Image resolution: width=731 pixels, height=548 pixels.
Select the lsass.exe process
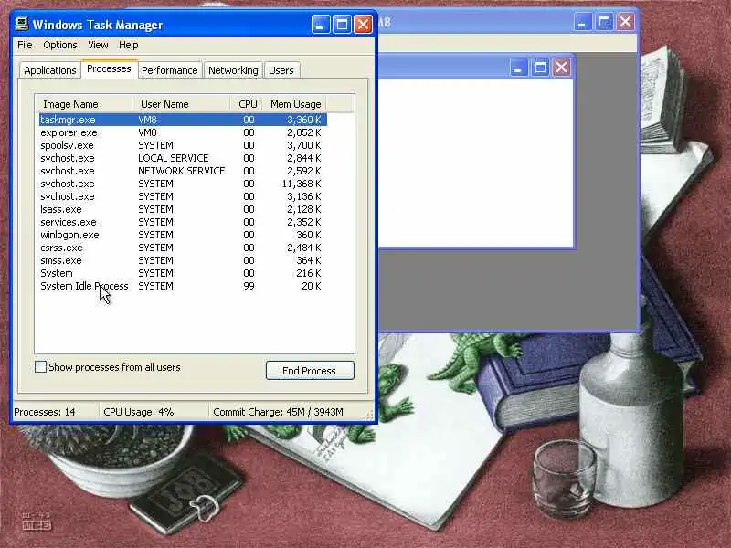(183, 209)
